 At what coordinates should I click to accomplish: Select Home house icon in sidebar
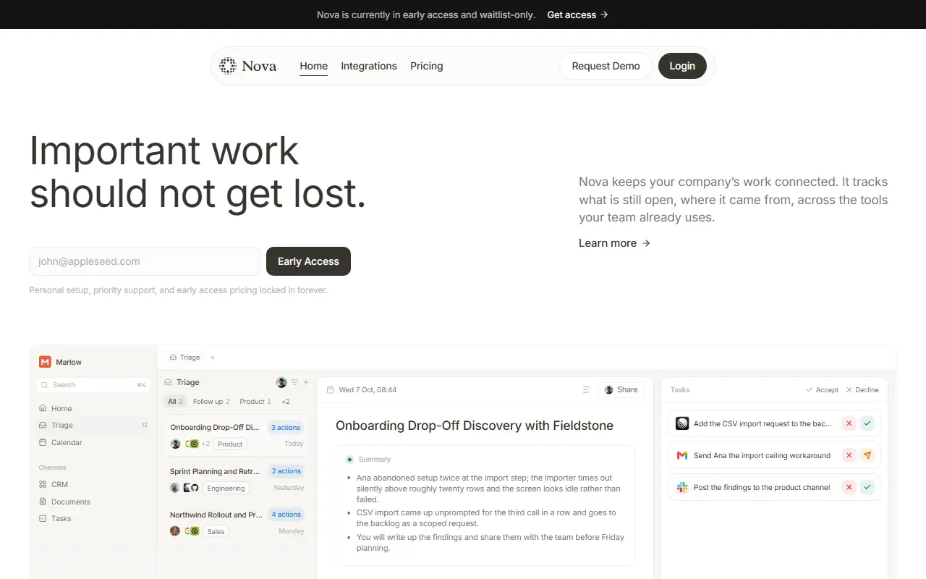[43, 408]
